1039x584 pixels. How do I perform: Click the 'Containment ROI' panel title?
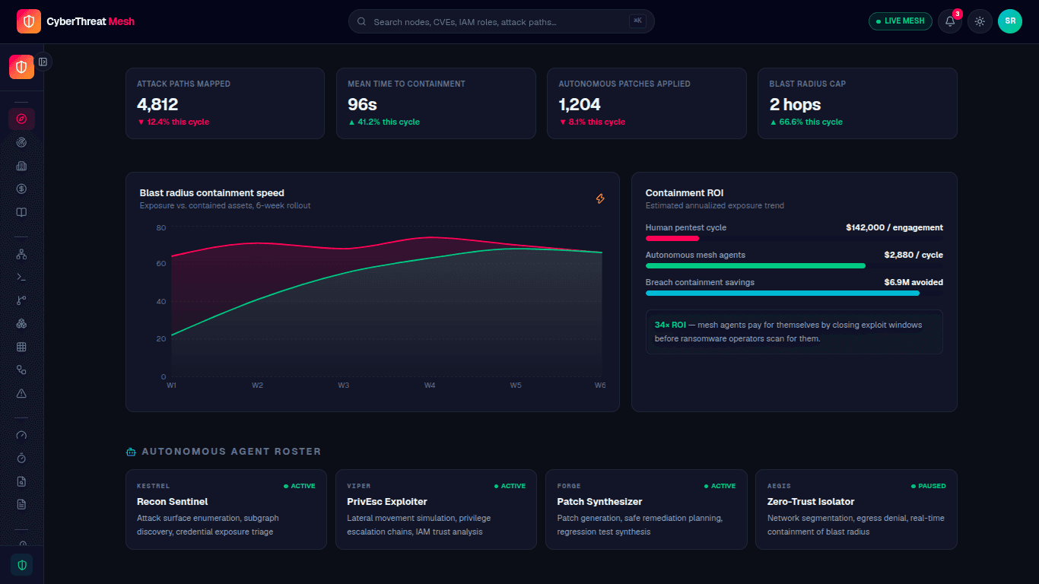coord(685,193)
